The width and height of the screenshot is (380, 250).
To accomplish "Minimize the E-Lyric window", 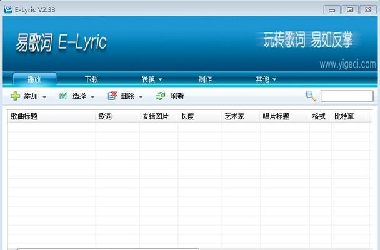I will click(x=332, y=10).
